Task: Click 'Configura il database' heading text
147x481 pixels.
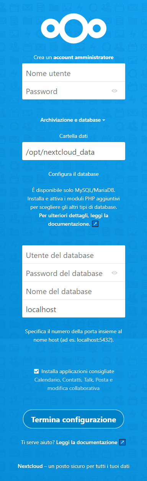Action: pyautogui.click(x=73, y=174)
